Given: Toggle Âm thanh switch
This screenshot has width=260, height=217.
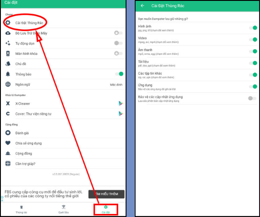Looking at the screenshot, I should pos(253,51).
